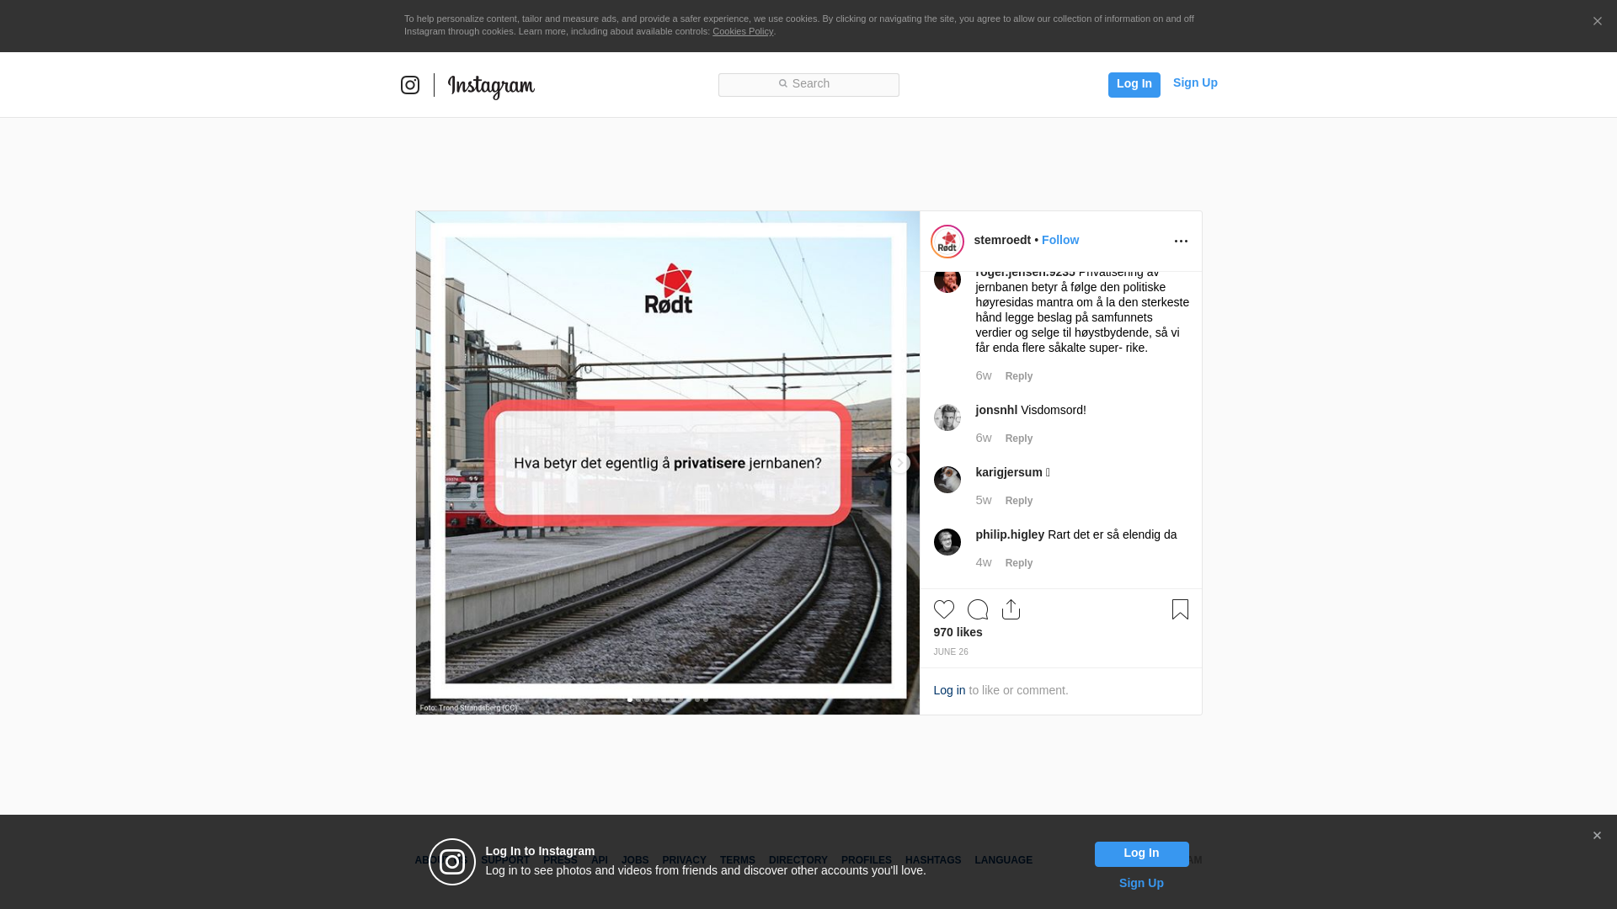This screenshot has height=909, width=1617.
Task: Click Sign Up link in header
Action: click(x=1194, y=82)
